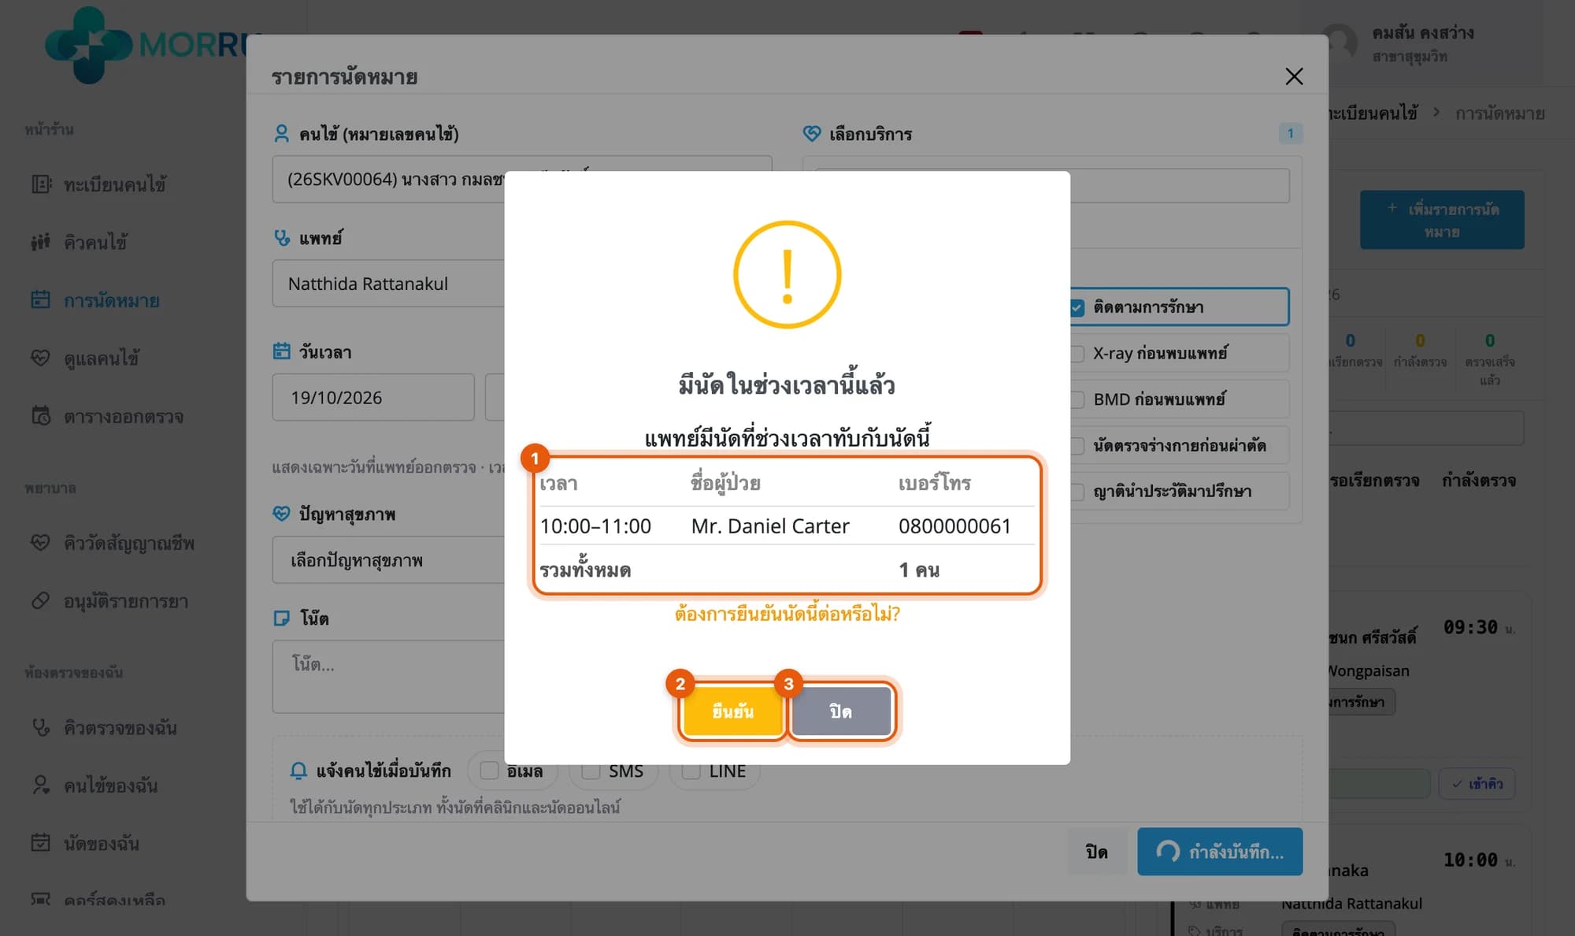The width and height of the screenshot is (1575, 936).
Task: Click the stethoscope icon beside แพทย์
Action: (281, 237)
